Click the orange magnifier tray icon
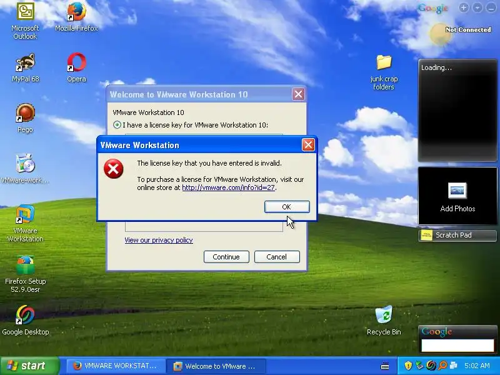This screenshot has height=375, width=500. click(442, 366)
